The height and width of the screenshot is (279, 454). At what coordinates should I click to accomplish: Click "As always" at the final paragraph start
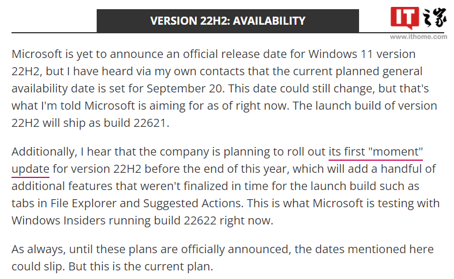33,250
